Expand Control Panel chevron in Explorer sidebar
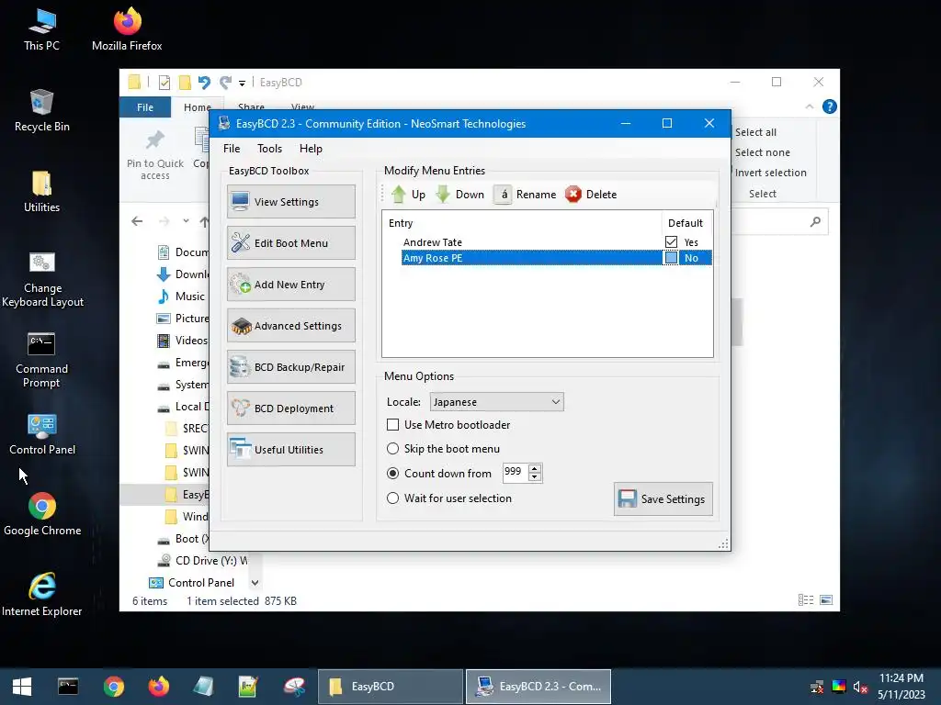Viewport: 941px width, 705px height. pyautogui.click(x=255, y=583)
